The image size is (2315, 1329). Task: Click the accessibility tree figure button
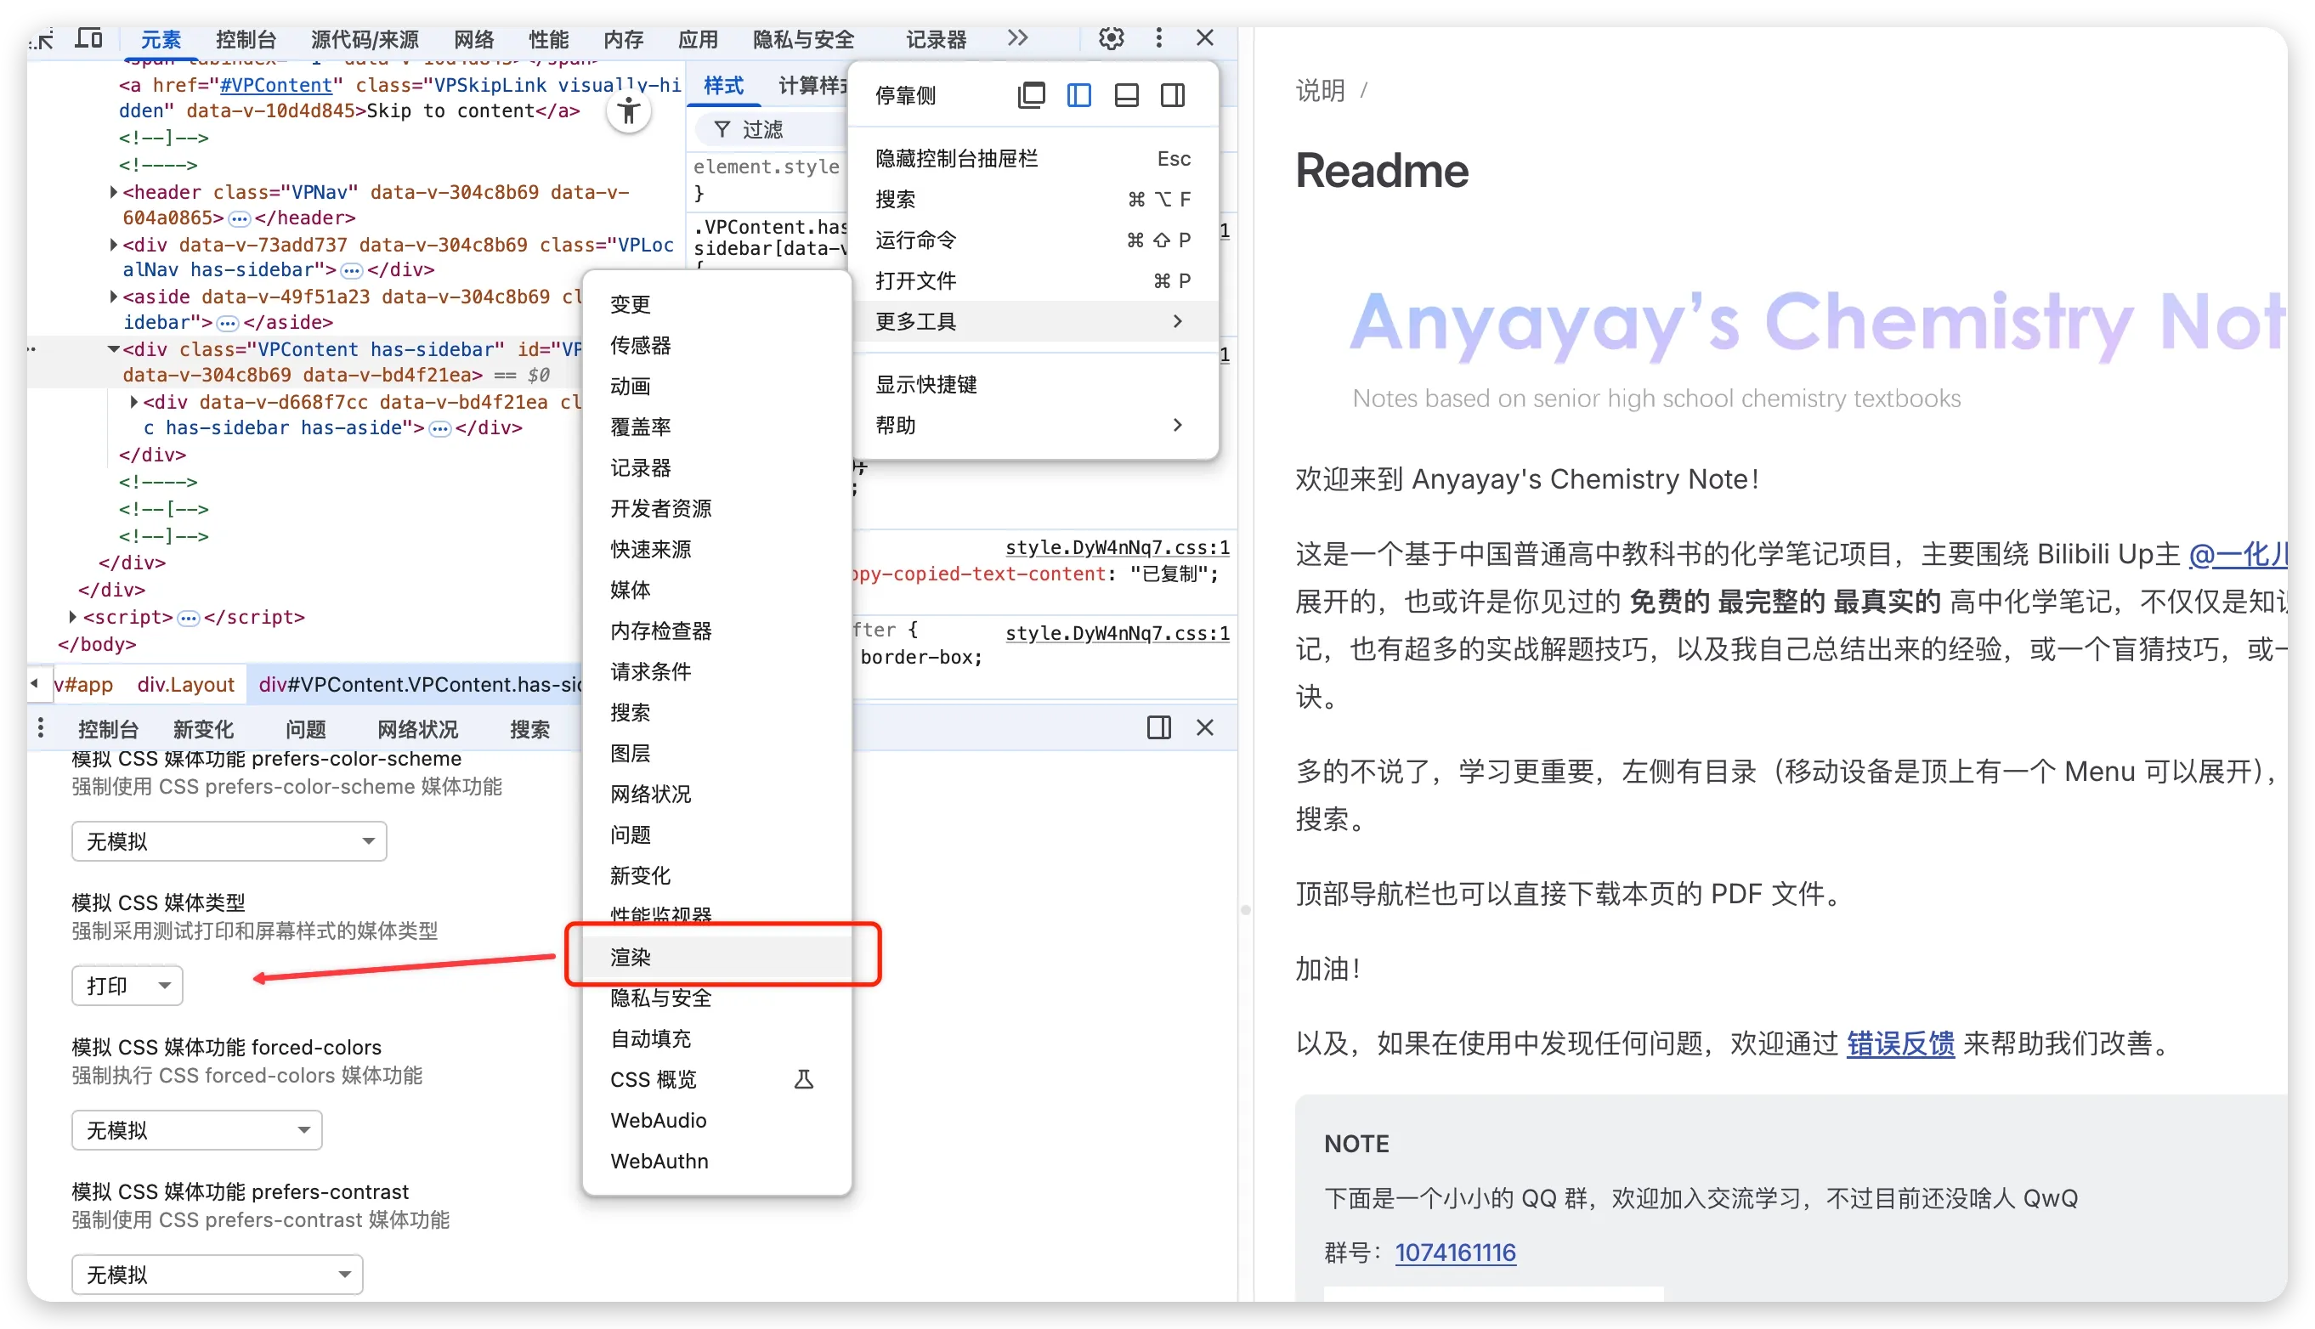click(629, 112)
